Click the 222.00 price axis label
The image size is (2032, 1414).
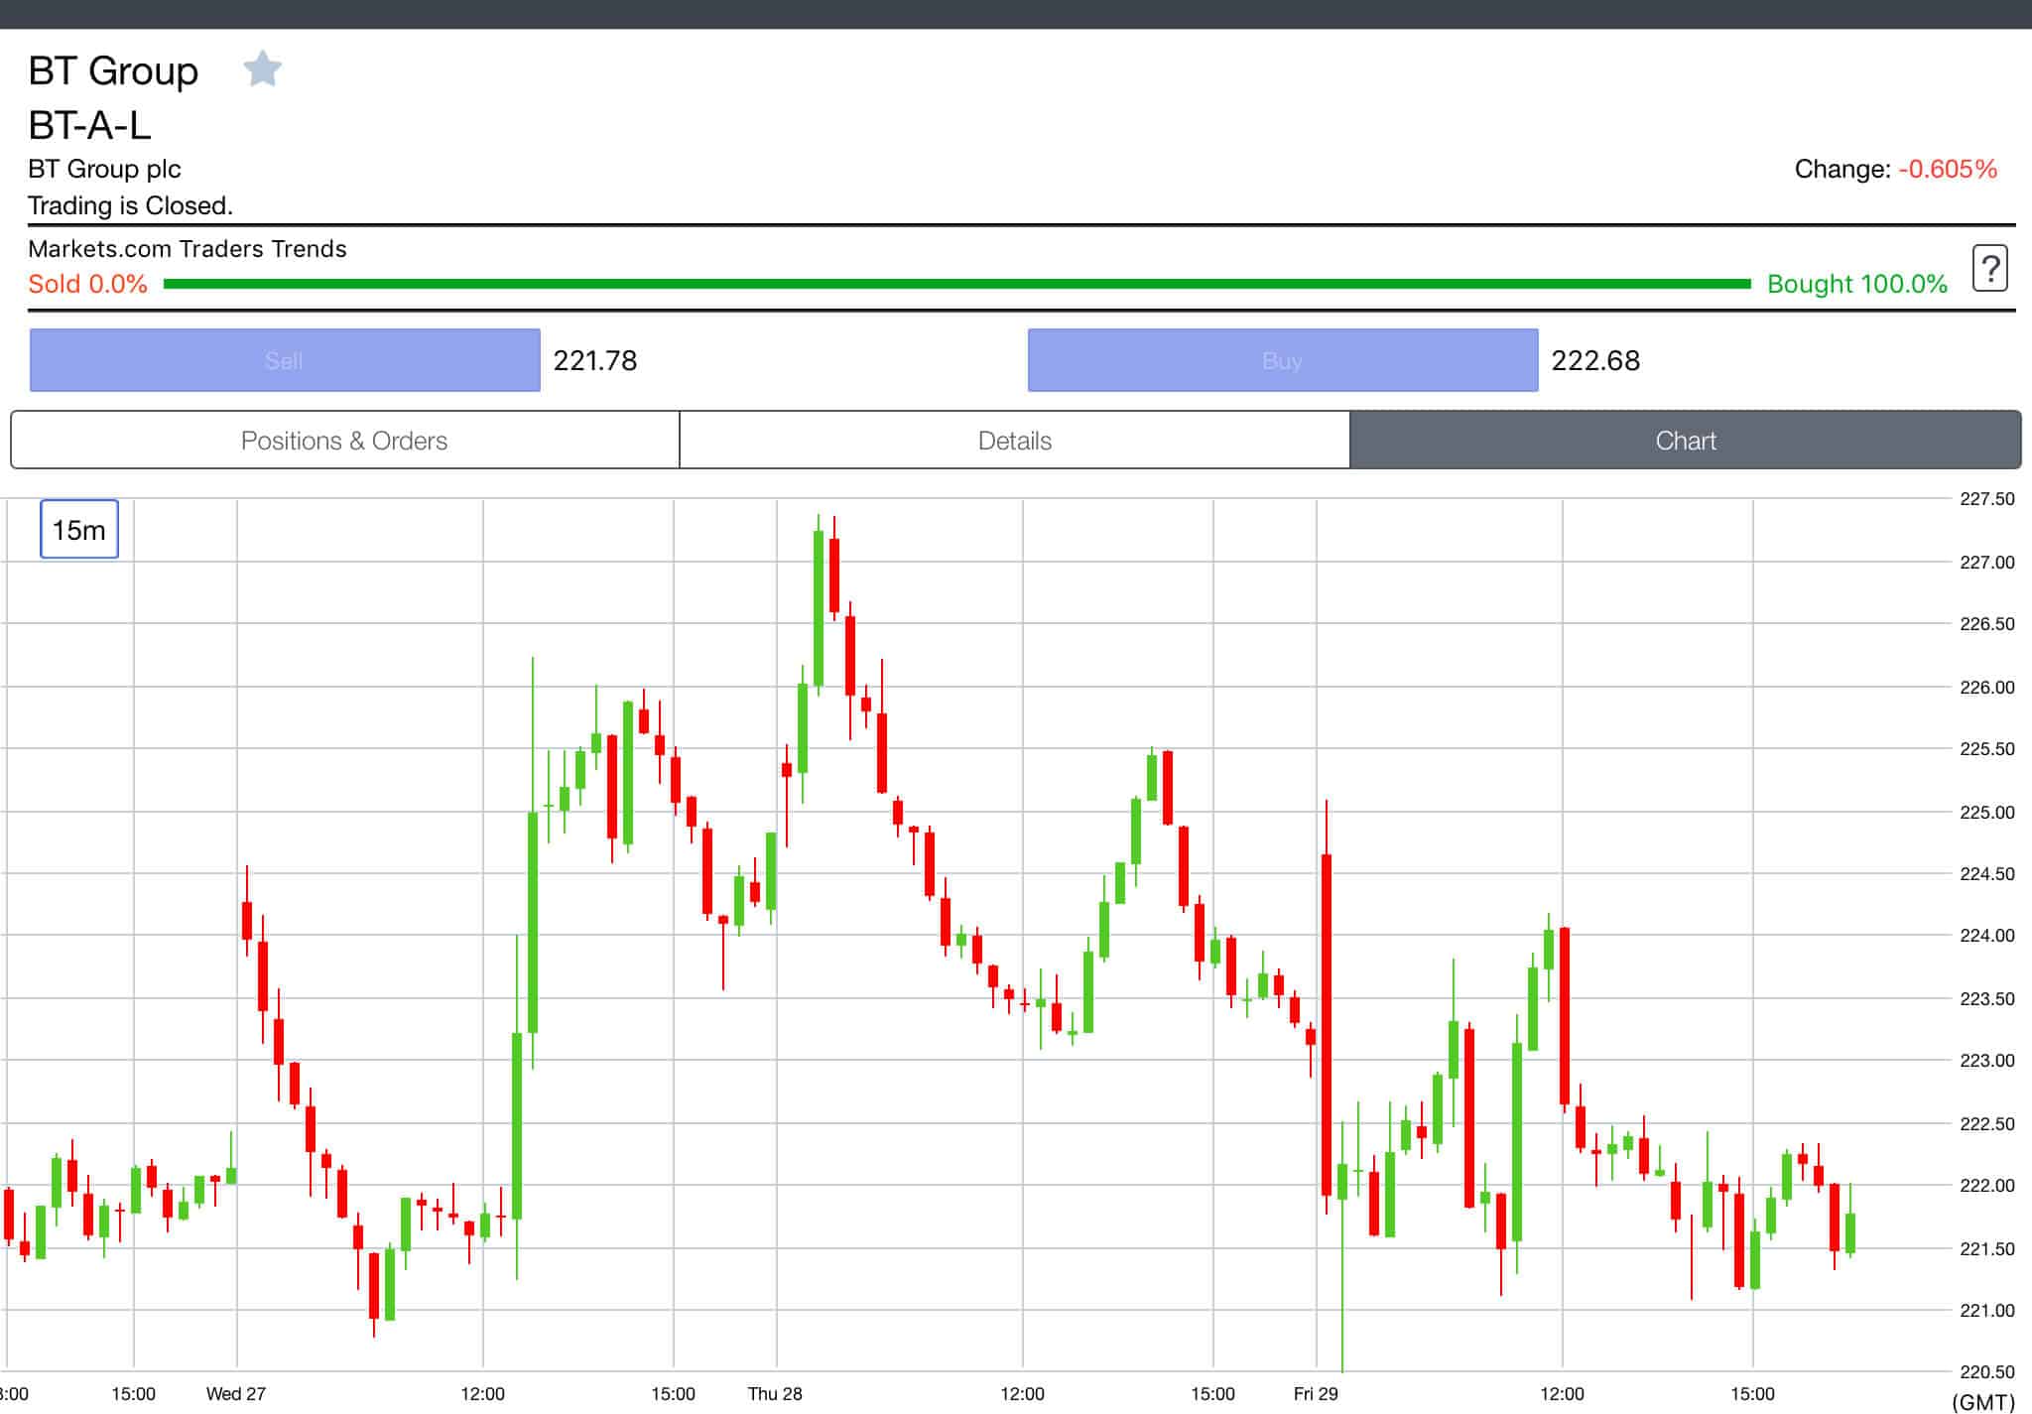point(1987,1186)
